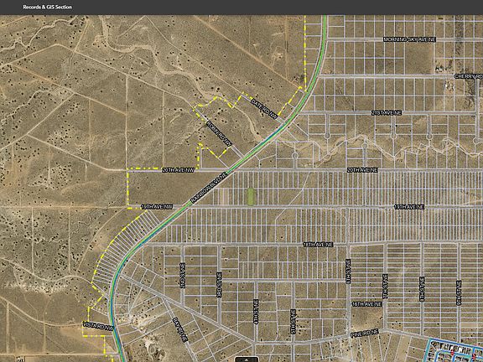Click the 19TH AVE NW street label
This screenshot has width=483, height=362.
tap(157, 206)
